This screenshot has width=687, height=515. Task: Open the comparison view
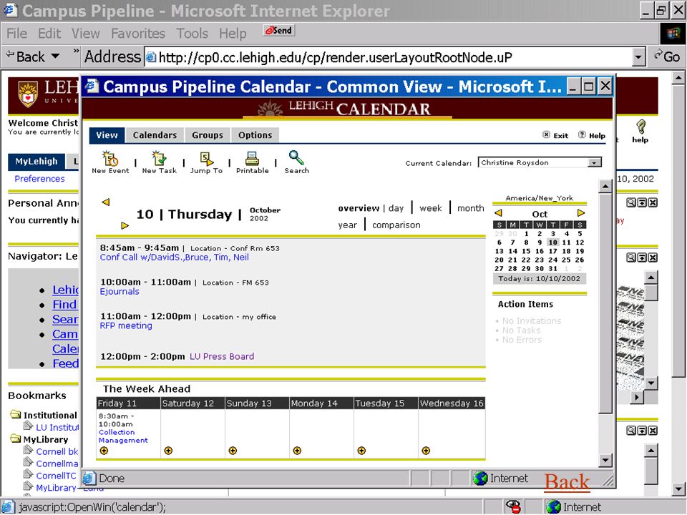coord(396,225)
